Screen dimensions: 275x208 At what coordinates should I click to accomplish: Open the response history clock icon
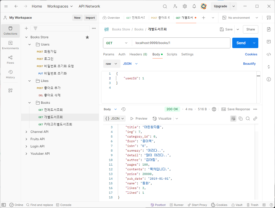tap(124, 109)
